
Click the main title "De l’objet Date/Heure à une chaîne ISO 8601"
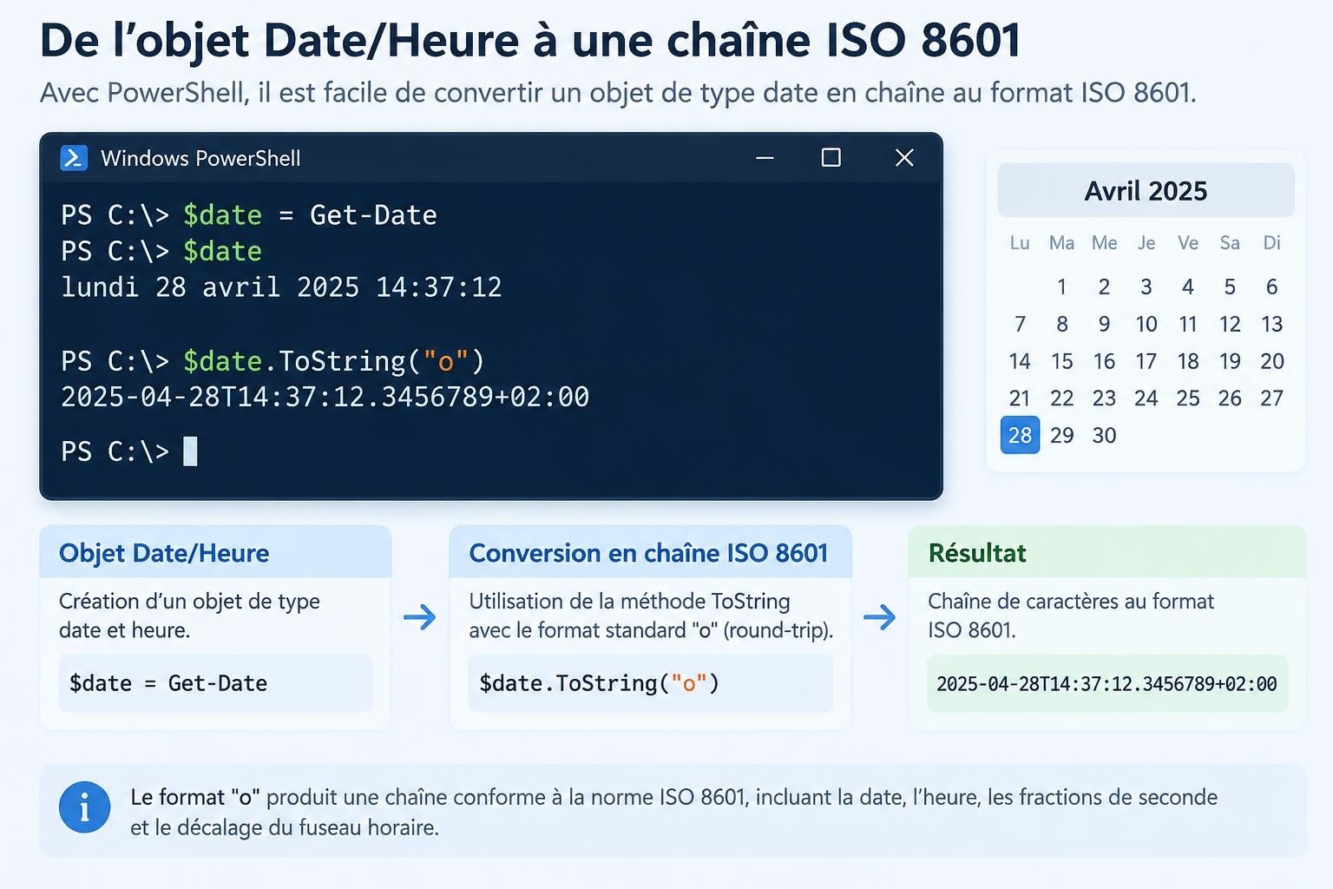click(x=530, y=41)
